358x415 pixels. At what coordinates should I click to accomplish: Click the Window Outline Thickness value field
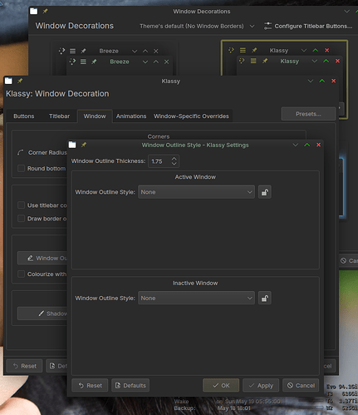coord(159,161)
